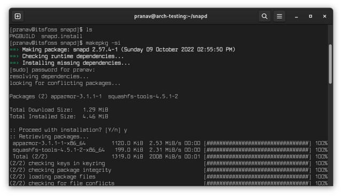Click the window title pranav@arch-testing:~/snapd
342x196 pixels.
[x=170, y=17]
